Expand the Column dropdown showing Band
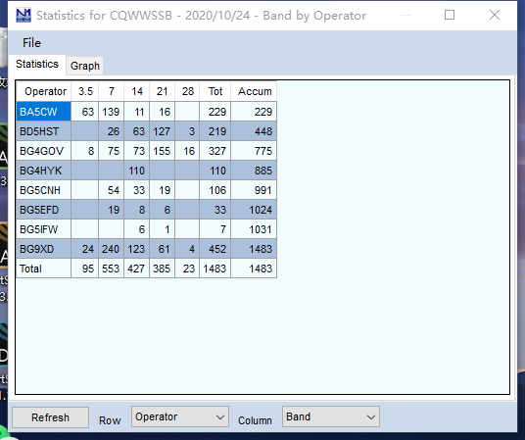Viewport: 525px width, 440px height. (x=331, y=416)
